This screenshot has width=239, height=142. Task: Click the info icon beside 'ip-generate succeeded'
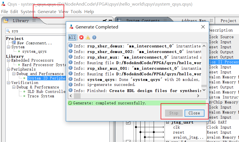(71, 85)
